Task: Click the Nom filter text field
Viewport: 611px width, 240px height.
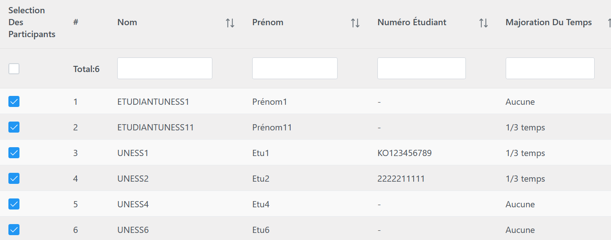Action: (165, 69)
